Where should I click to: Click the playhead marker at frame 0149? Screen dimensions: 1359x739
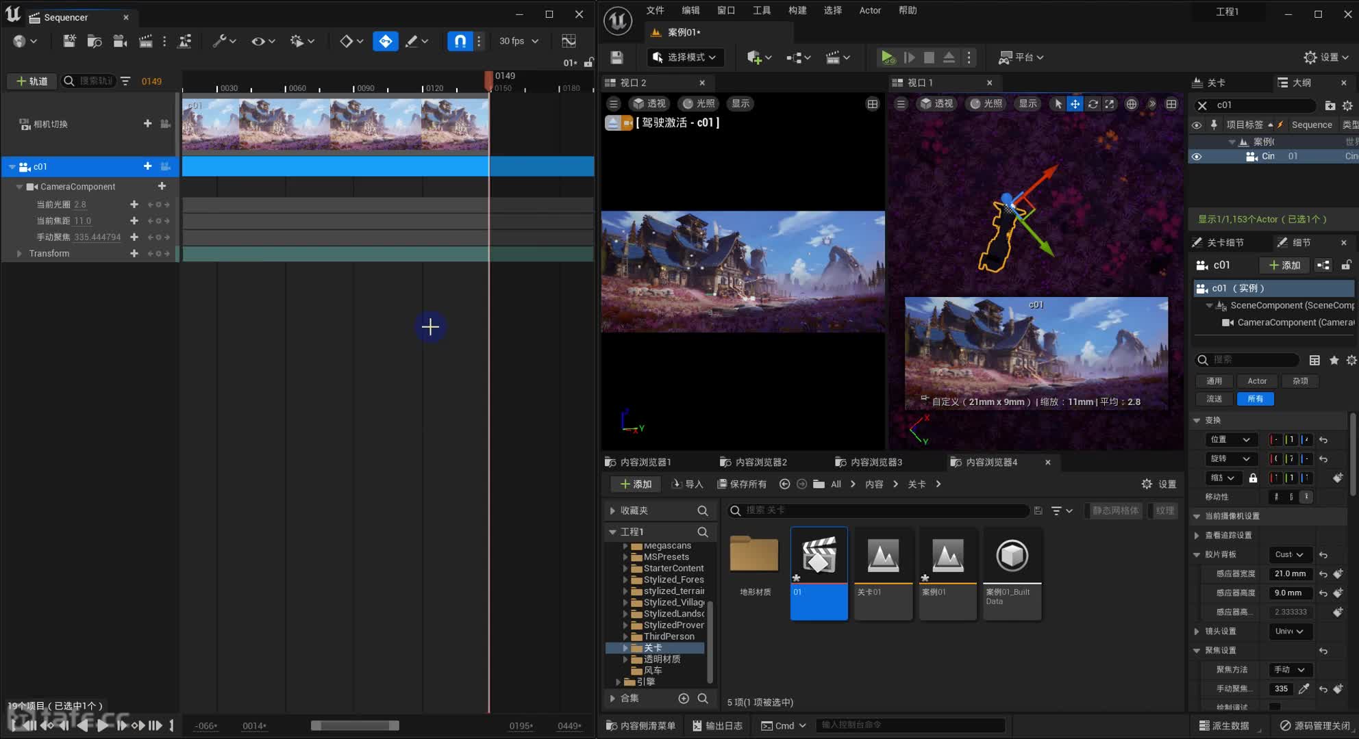(x=488, y=81)
